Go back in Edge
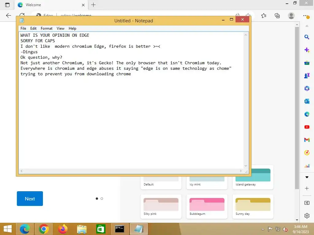The height and width of the screenshot is (235, 314). [x=8, y=16]
